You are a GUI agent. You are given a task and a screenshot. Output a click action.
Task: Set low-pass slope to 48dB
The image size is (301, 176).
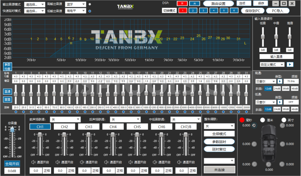coord(295,109)
